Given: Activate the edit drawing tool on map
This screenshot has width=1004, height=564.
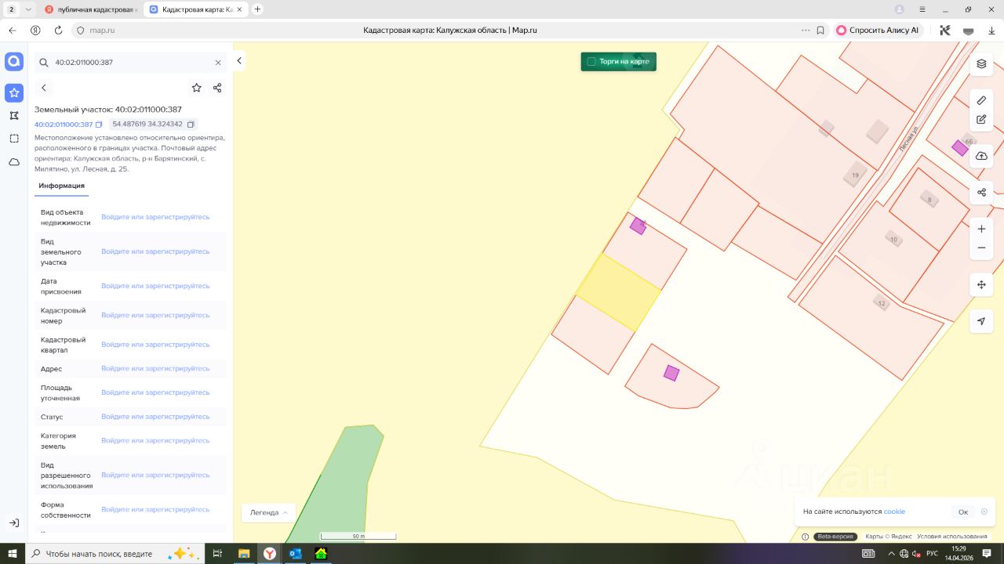Looking at the screenshot, I should click(x=981, y=120).
